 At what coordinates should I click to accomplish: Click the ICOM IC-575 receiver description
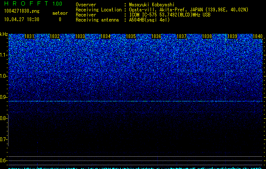(170, 15)
